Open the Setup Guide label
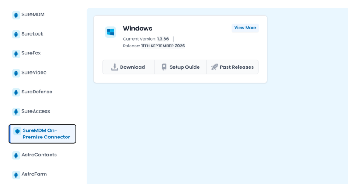The image size is (354, 188). (x=185, y=67)
